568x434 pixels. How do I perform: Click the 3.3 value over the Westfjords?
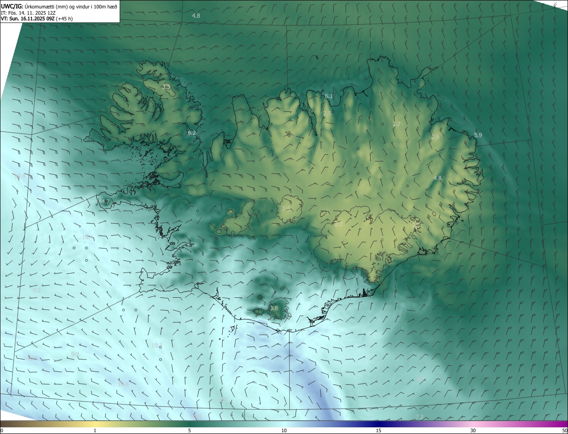point(166,87)
